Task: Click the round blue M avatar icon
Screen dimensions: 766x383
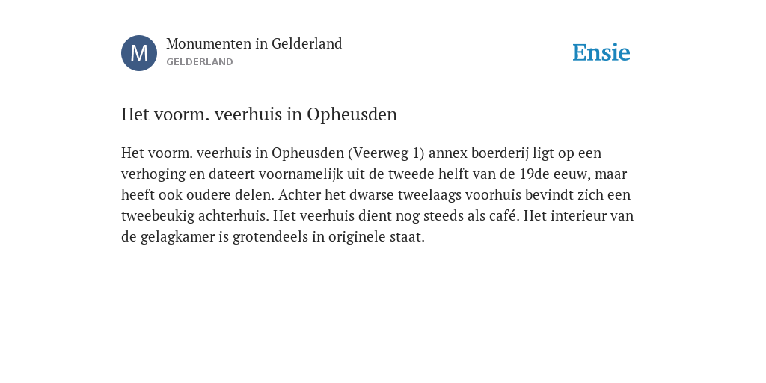Action: pos(139,53)
